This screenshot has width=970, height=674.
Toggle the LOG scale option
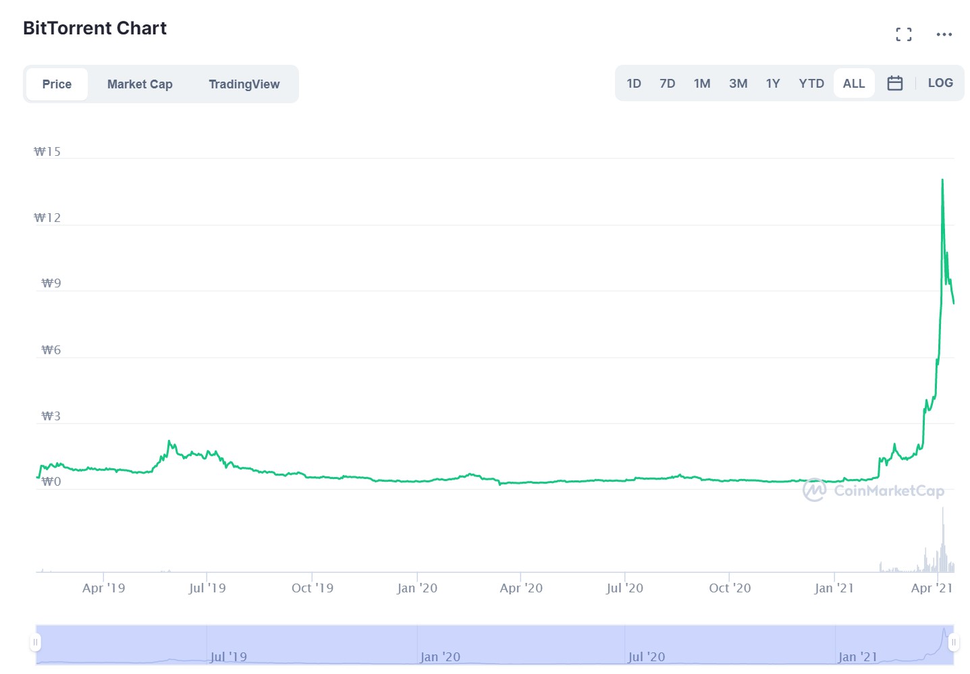point(940,83)
